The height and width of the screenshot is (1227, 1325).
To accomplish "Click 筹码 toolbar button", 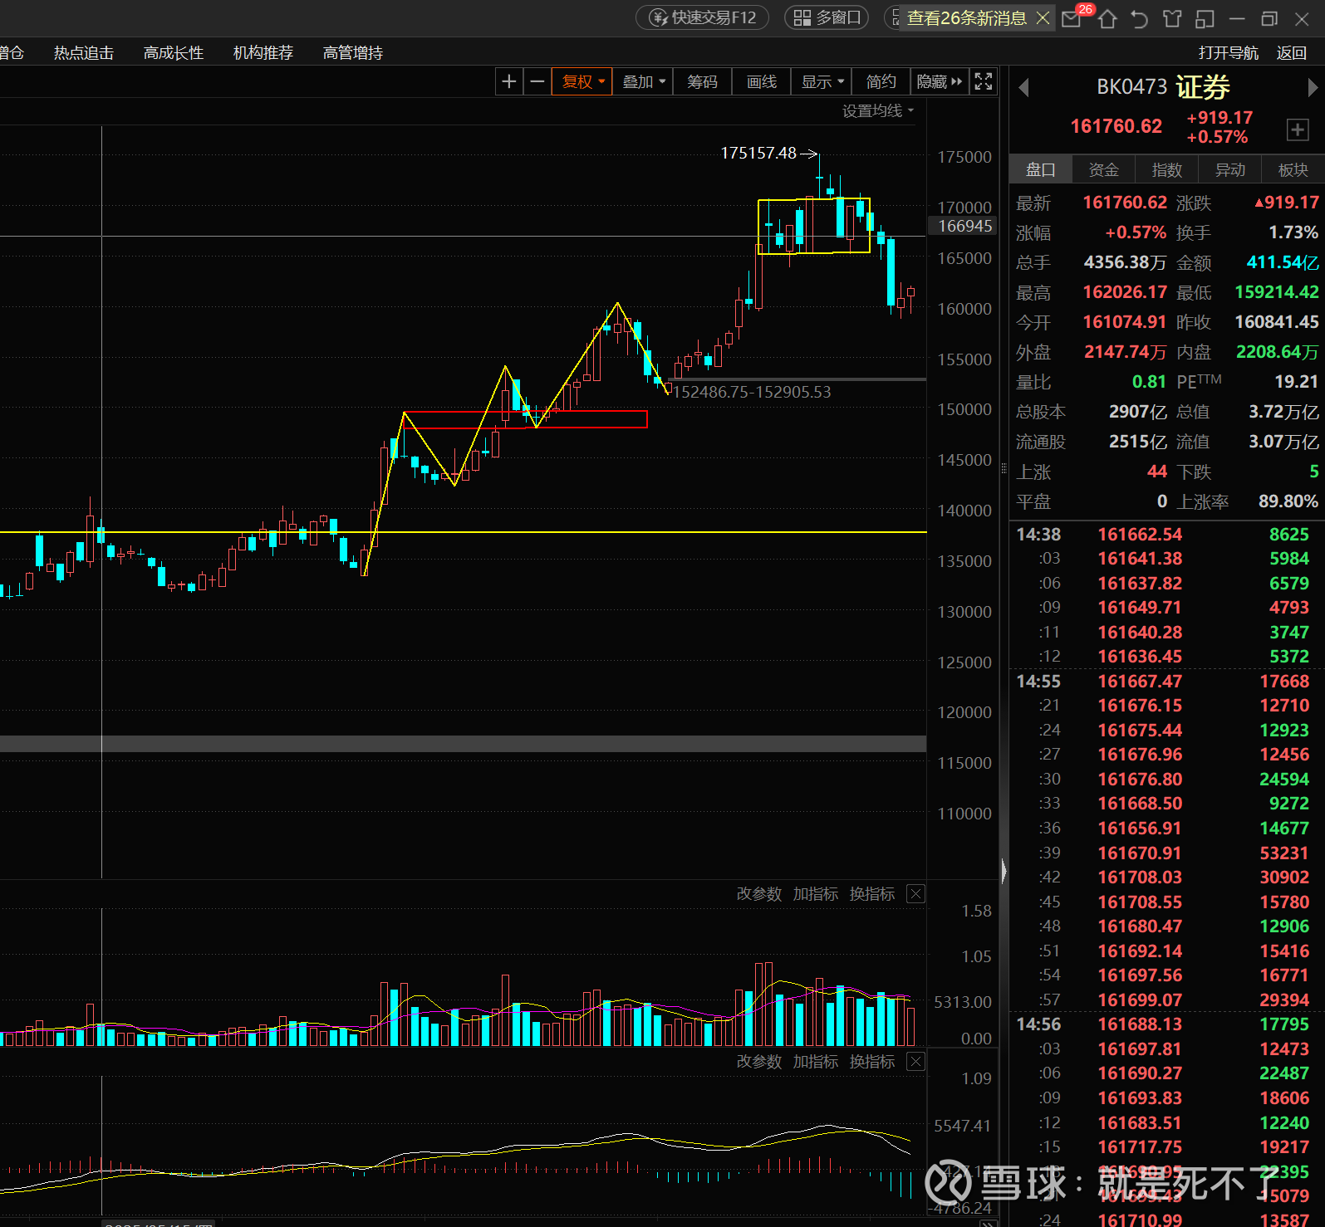I will pyautogui.click(x=703, y=81).
